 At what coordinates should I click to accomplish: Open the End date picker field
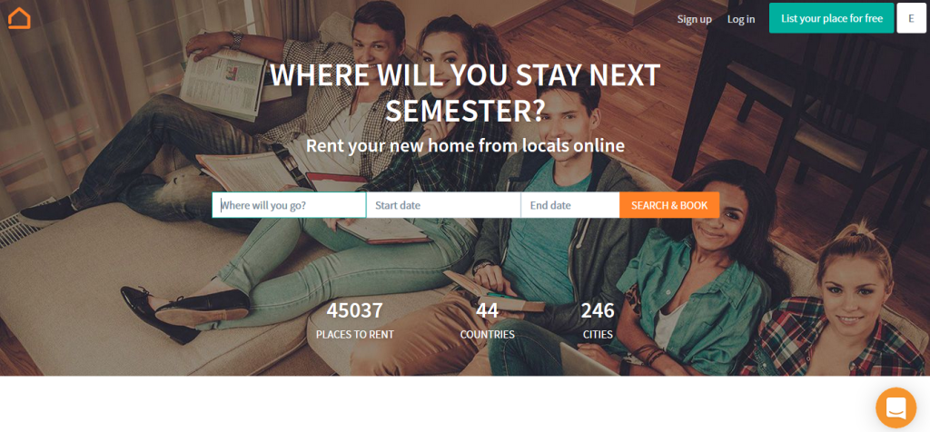click(570, 205)
